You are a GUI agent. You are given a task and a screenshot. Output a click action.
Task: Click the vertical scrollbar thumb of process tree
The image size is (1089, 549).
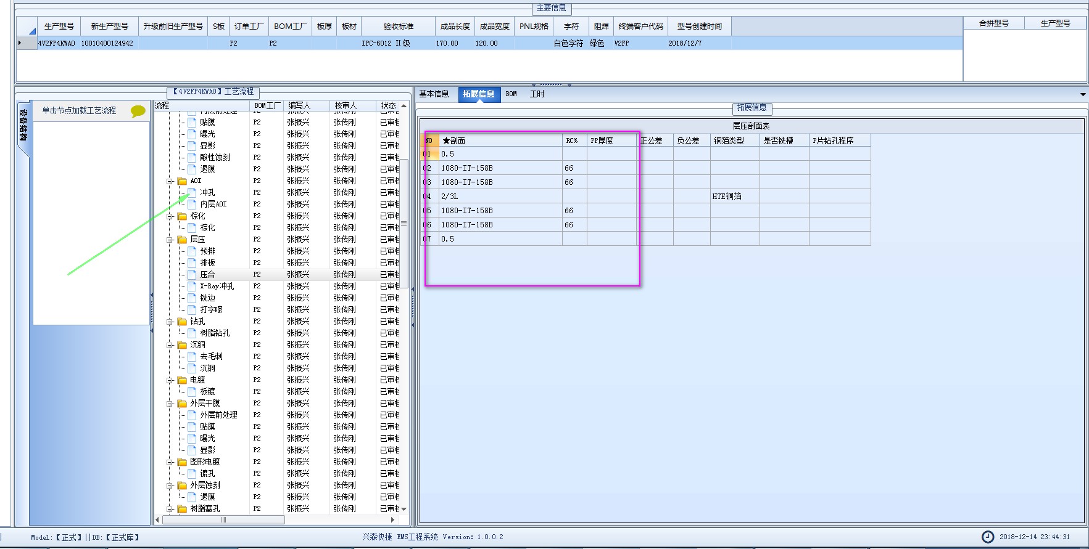404,224
